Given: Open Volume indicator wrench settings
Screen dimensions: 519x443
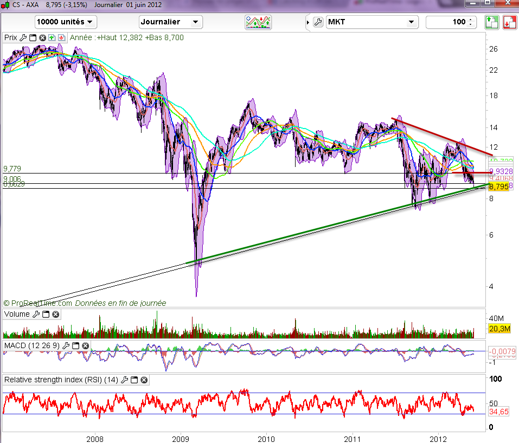Looking at the screenshot, I should [36, 314].
